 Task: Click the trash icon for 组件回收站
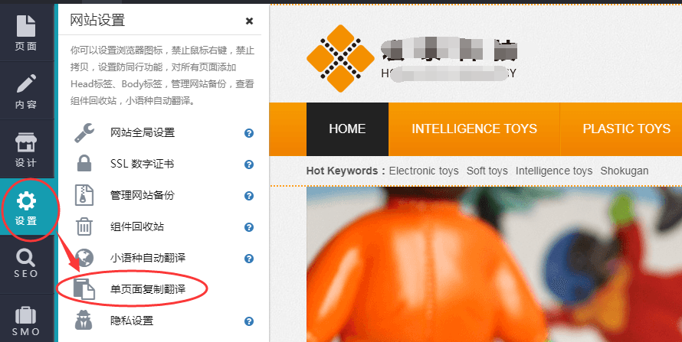(84, 226)
